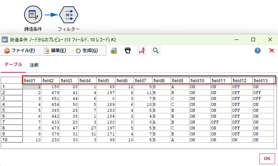Image resolution: width=278 pixels, height=166 pixels.
Task: Click the red X close icon in toolbar
Action: pyautogui.click(x=271, y=51)
